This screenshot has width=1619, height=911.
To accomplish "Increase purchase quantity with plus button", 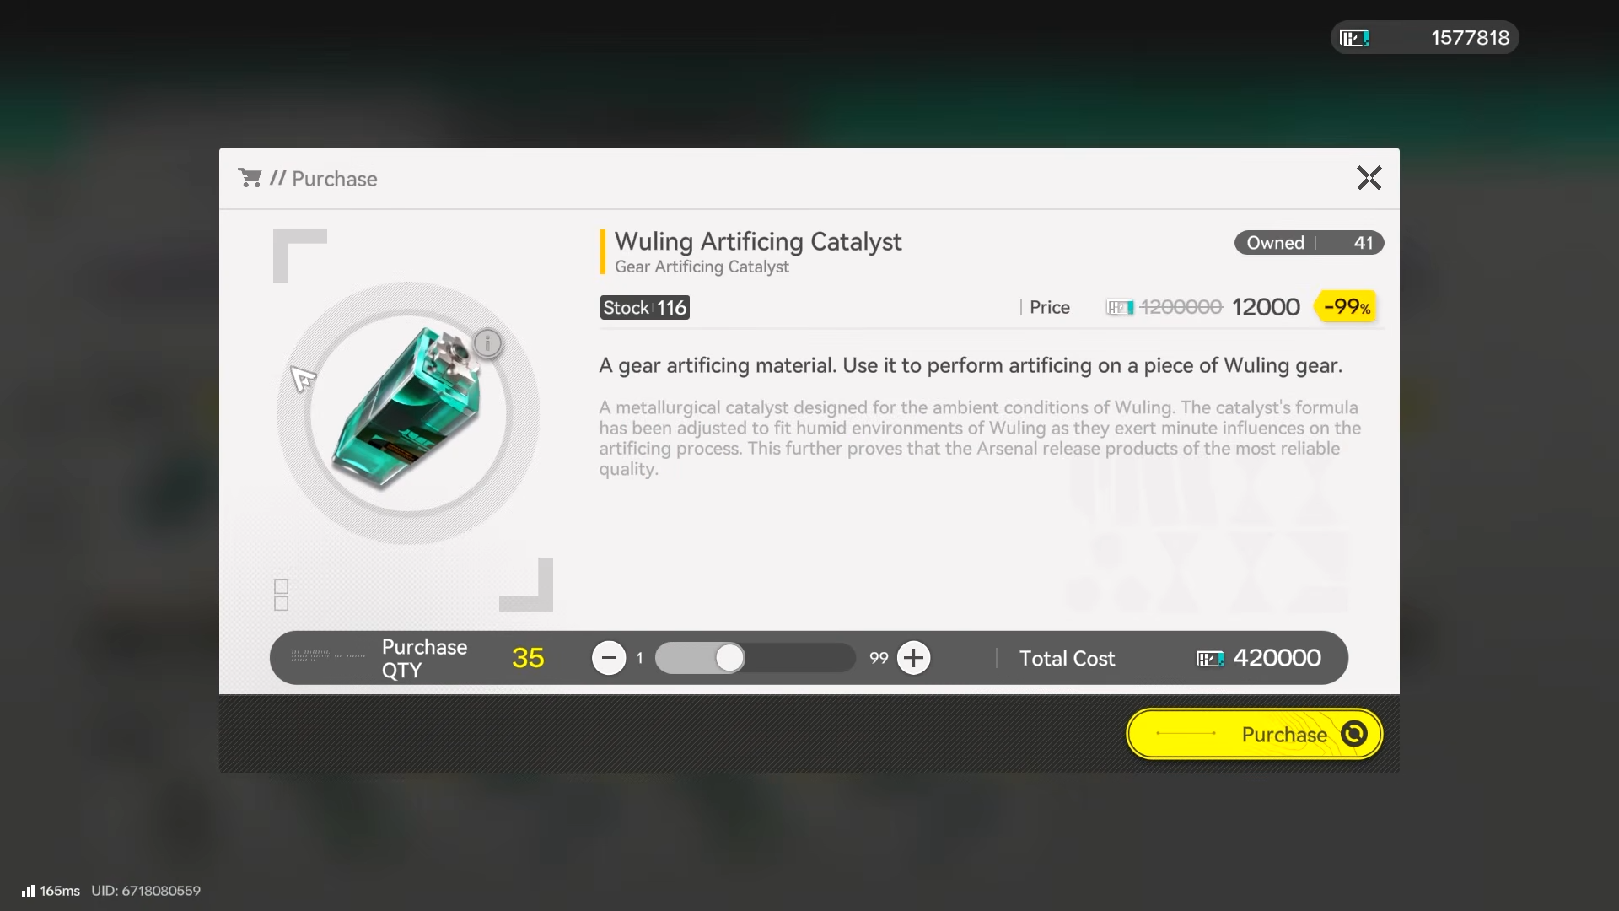I will pyautogui.click(x=913, y=658).
